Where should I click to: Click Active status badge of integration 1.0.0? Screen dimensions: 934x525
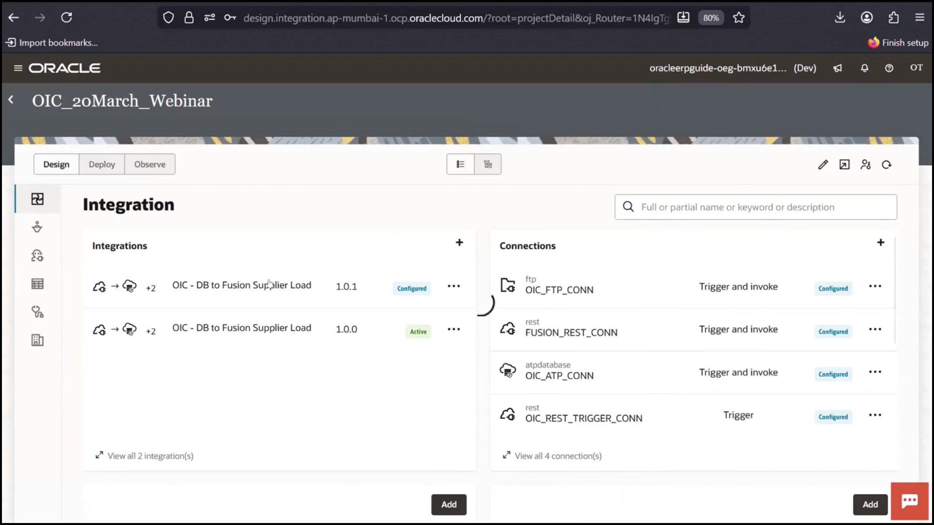[418, 332]
